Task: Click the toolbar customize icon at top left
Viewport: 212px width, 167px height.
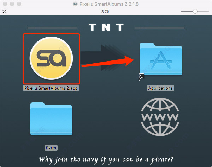Action: coord(4,12)
